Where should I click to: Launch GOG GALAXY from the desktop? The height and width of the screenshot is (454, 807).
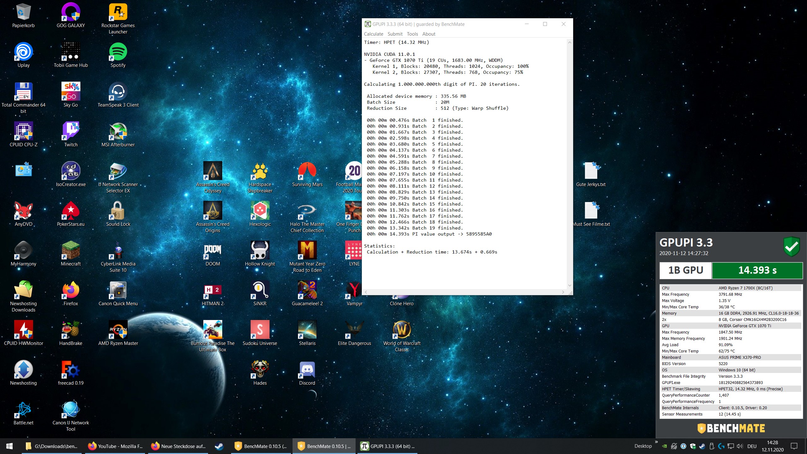[71, 16]
